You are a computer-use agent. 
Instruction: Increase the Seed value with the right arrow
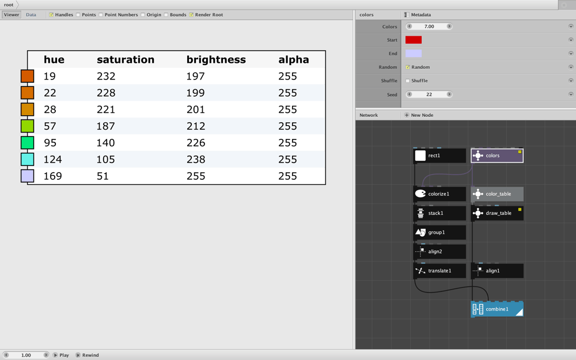point(449,94)
